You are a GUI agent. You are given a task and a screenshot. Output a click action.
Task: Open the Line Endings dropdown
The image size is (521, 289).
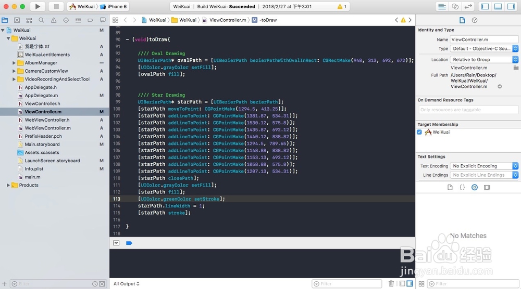pos(484,175)
